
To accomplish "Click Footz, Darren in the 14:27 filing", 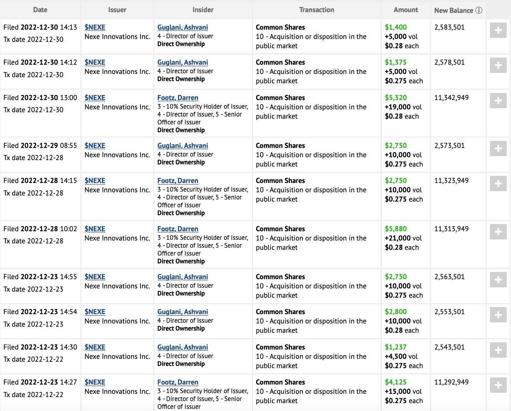I will coord(178,382).
